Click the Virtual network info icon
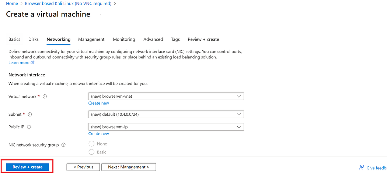This screenshot has width=387, height=173. 45,97
